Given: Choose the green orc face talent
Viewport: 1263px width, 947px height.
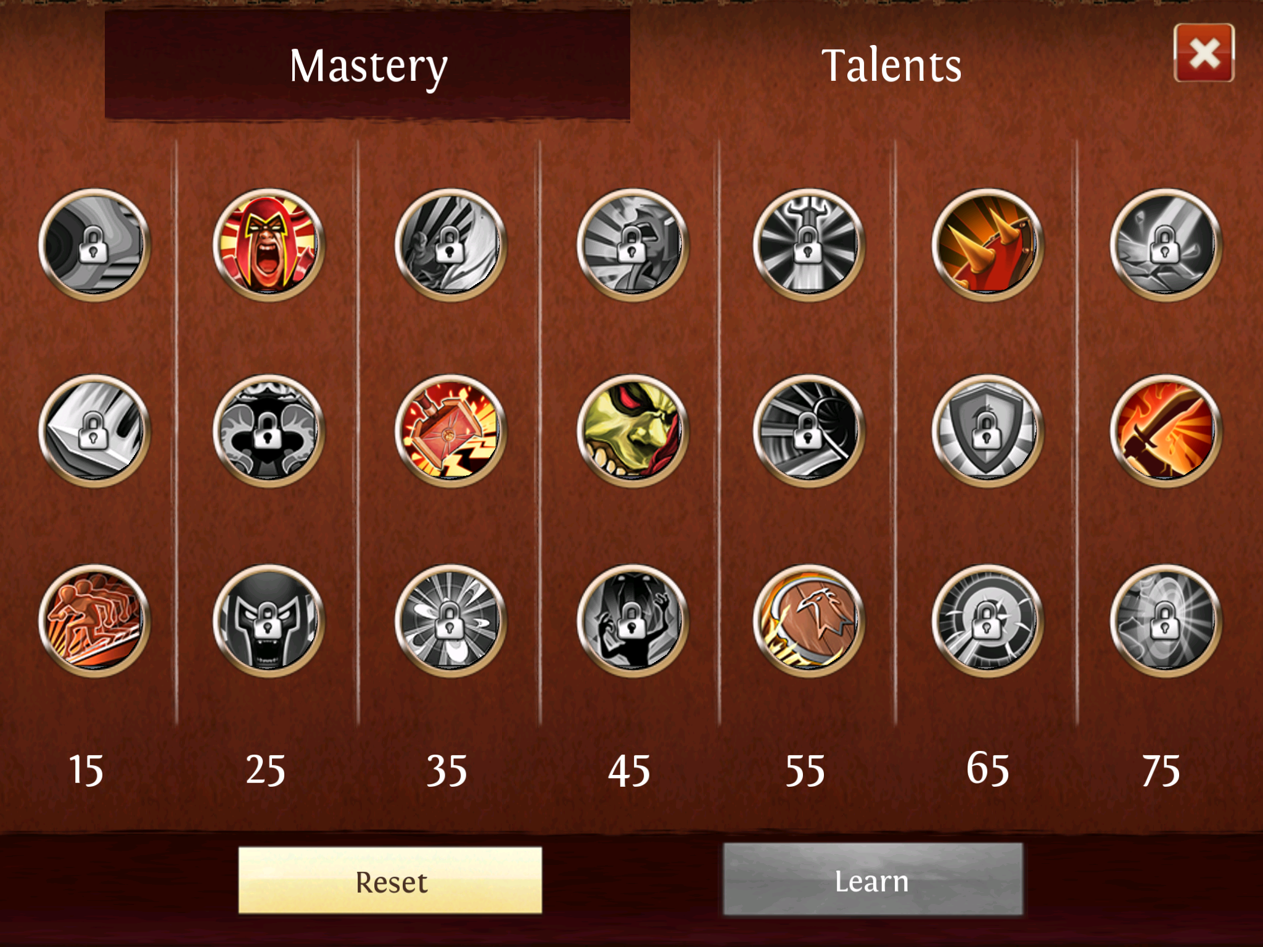Looking at the screenshot, I should pos(633,431).
